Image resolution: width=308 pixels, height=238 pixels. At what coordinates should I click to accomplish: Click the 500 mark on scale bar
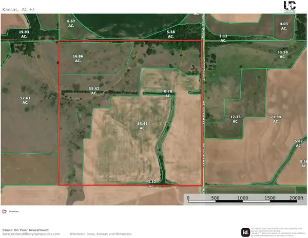point(215,198)
